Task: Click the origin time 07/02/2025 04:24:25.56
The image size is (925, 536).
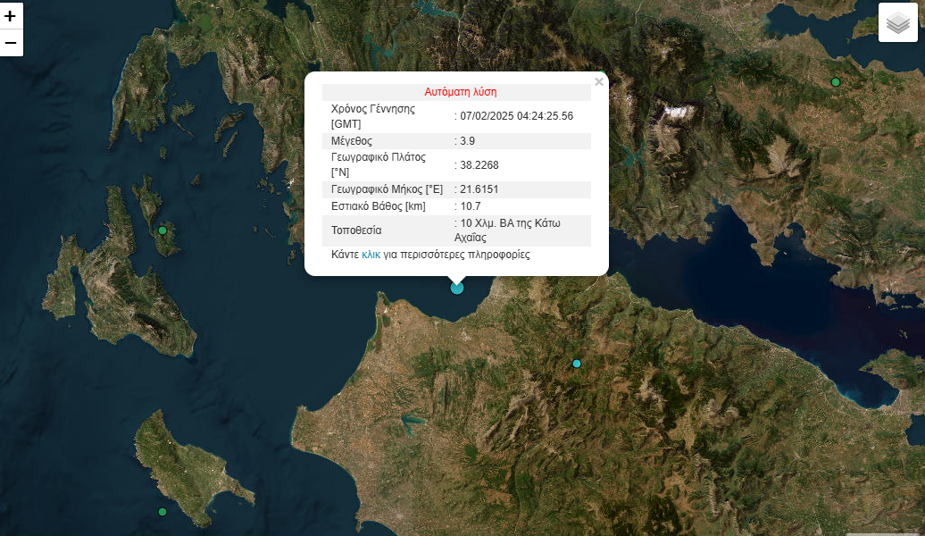Action: pos(516,116)
